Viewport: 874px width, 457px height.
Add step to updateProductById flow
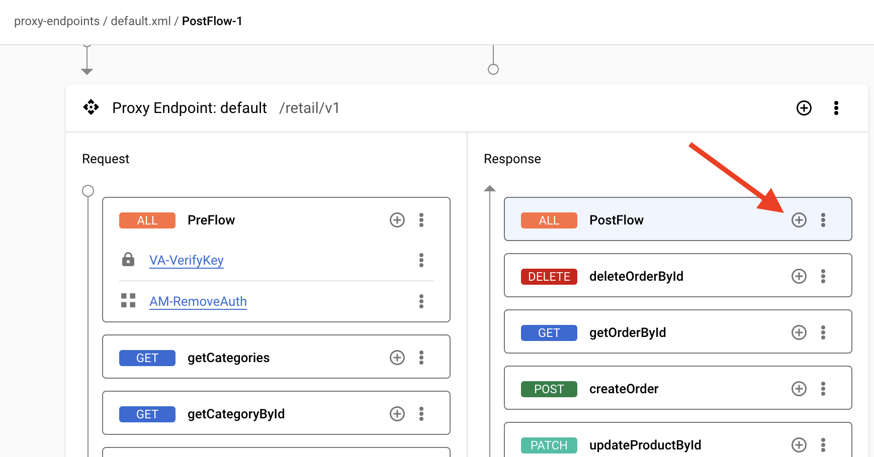[x=799, y=445]
